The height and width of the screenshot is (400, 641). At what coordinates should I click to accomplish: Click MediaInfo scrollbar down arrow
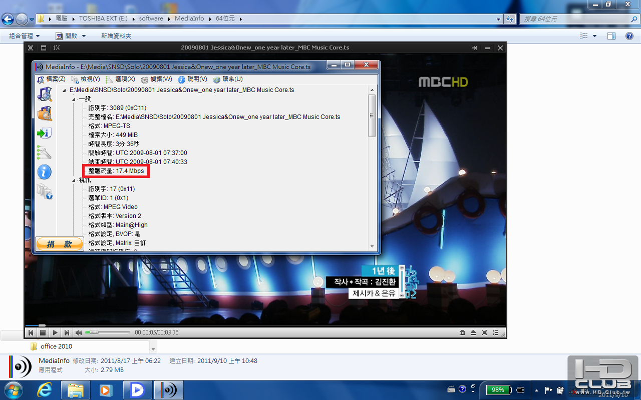point(372,246)
